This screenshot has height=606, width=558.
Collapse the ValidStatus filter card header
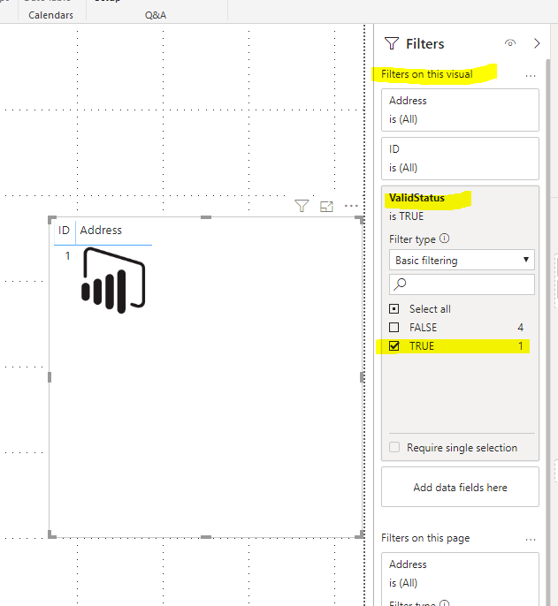click(417, 198)
